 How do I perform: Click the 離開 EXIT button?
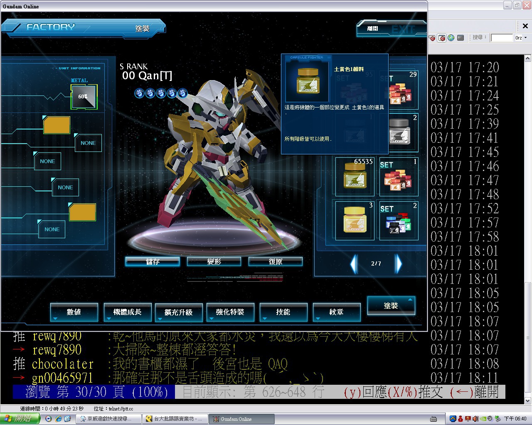pos(391,29)
